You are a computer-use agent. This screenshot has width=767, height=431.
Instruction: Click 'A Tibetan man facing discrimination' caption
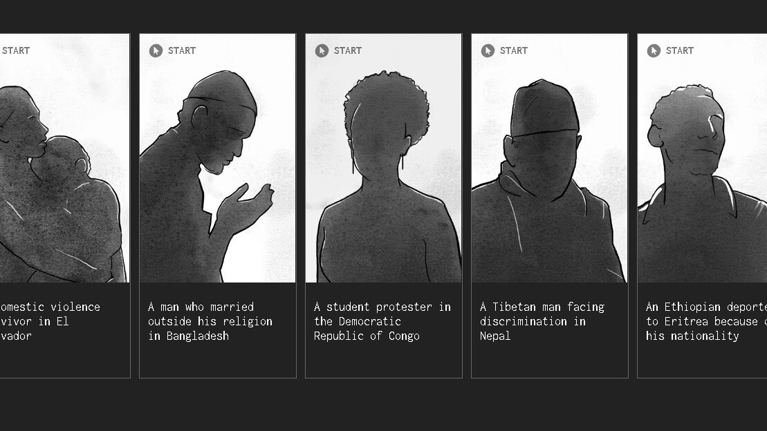542,321
